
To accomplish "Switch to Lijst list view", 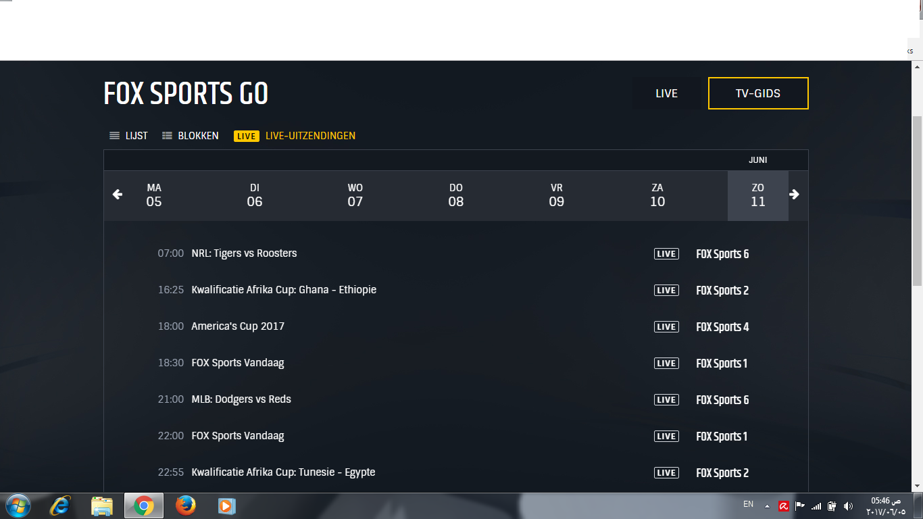I will tap(128, 136).
